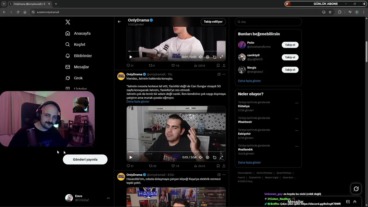Viewport: 368px width, 207px height.
Task: Go back with the profile header arrow
Action: click(x=119, y=22)
